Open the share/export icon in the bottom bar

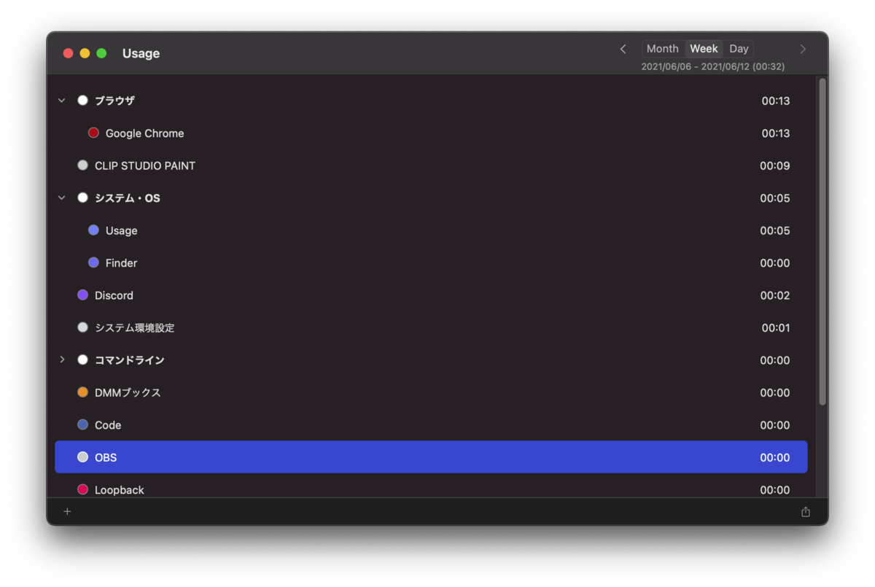tap(806, 512)
